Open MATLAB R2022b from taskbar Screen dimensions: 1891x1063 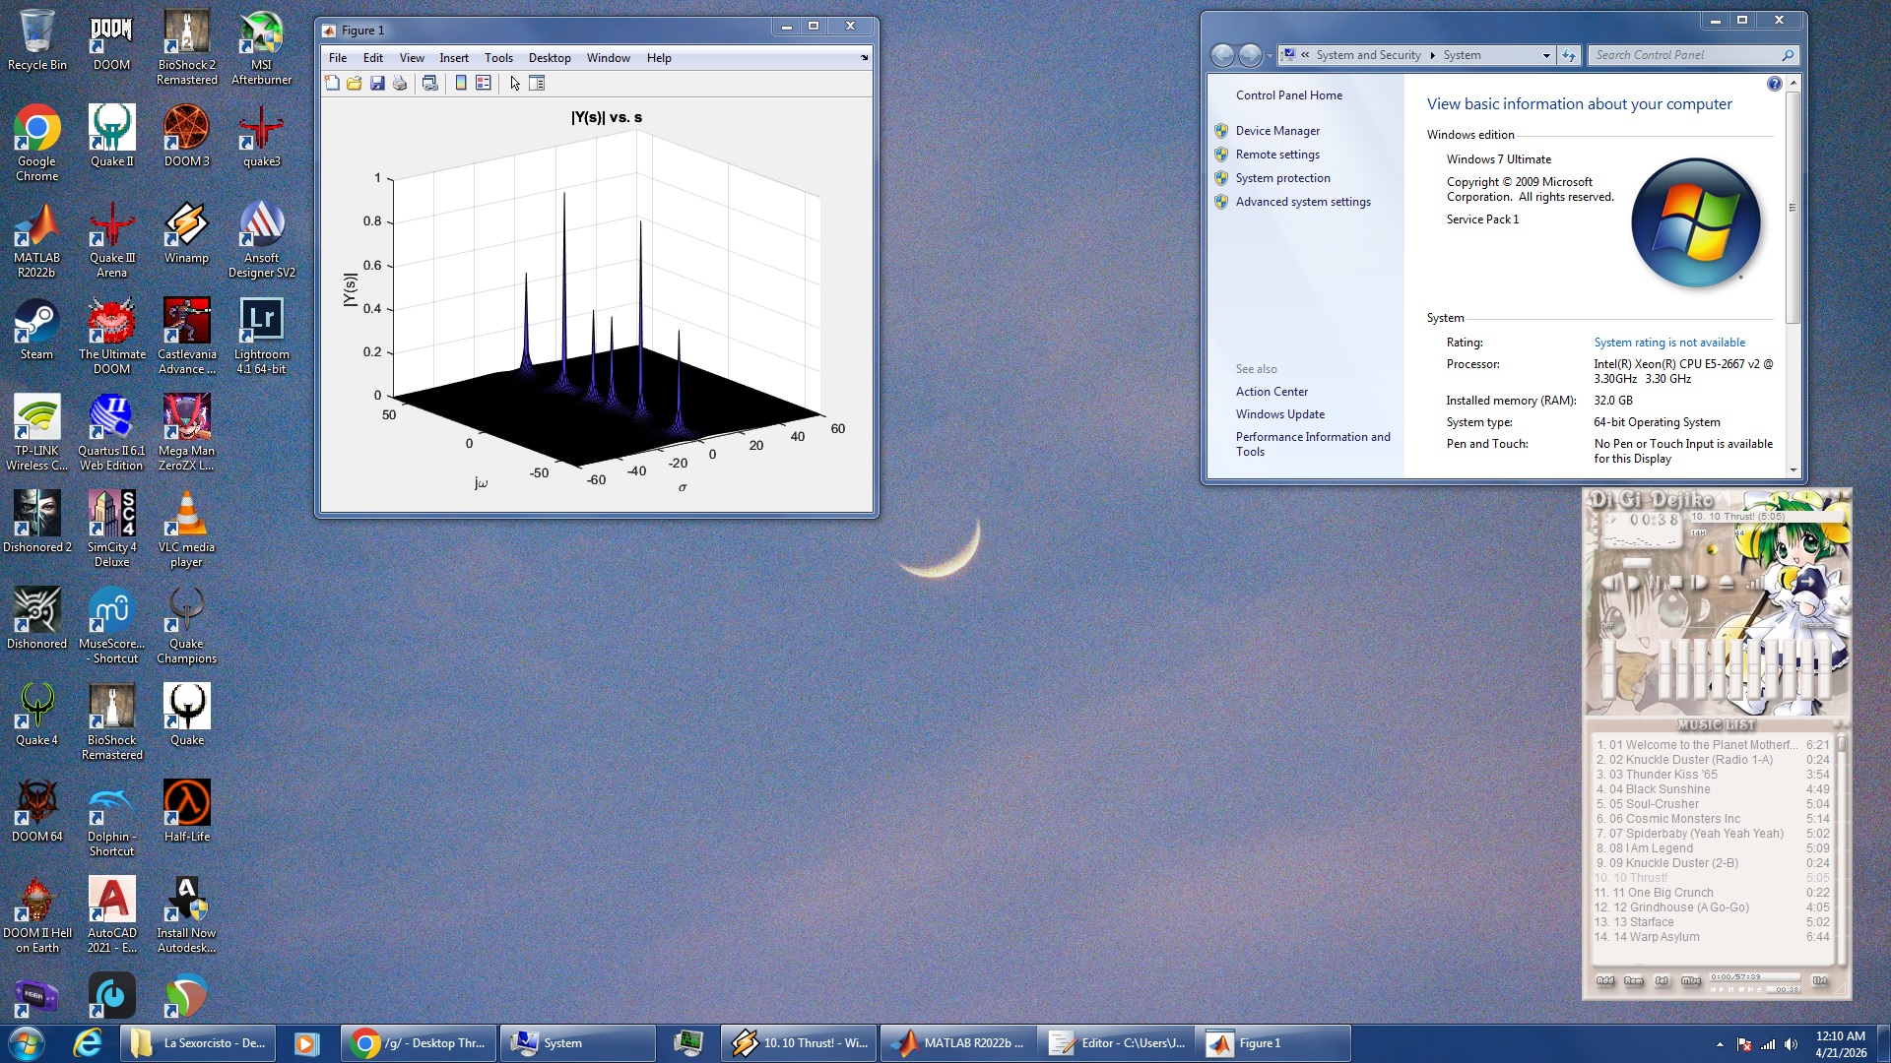pyautogui.click(x=955, y=1043)
